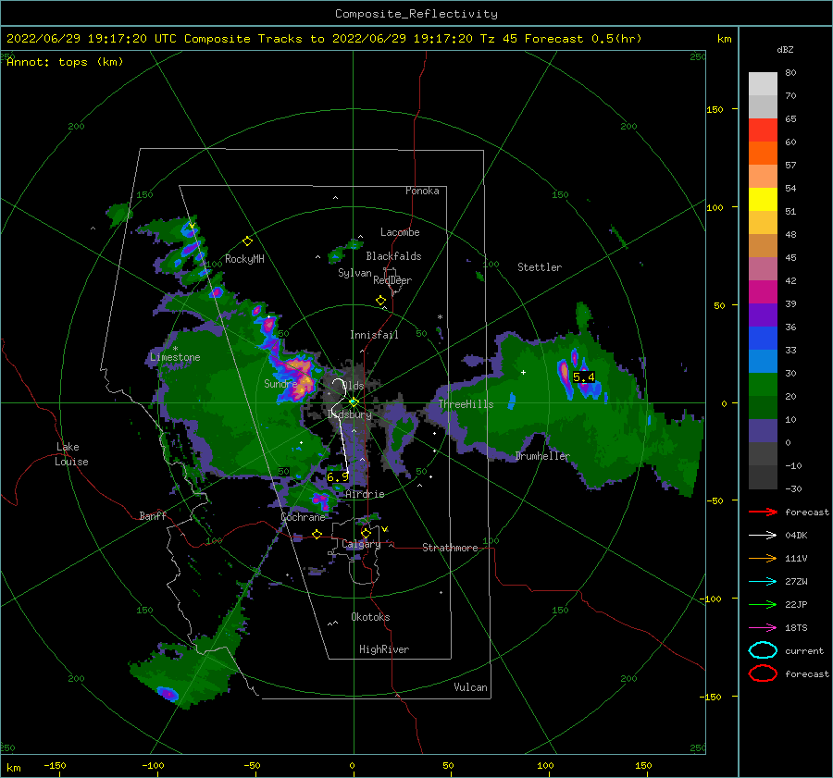Select the light gray 80 dBZ swatch
Image resolution: width=833 pixels, height=778 pixels.
763,83
